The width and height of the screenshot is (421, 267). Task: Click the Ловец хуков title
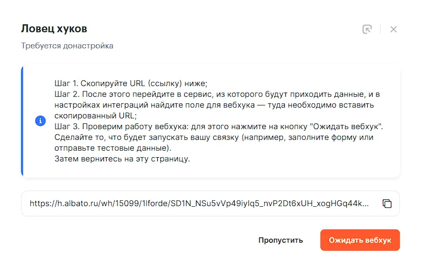click(x=54, y=29)
